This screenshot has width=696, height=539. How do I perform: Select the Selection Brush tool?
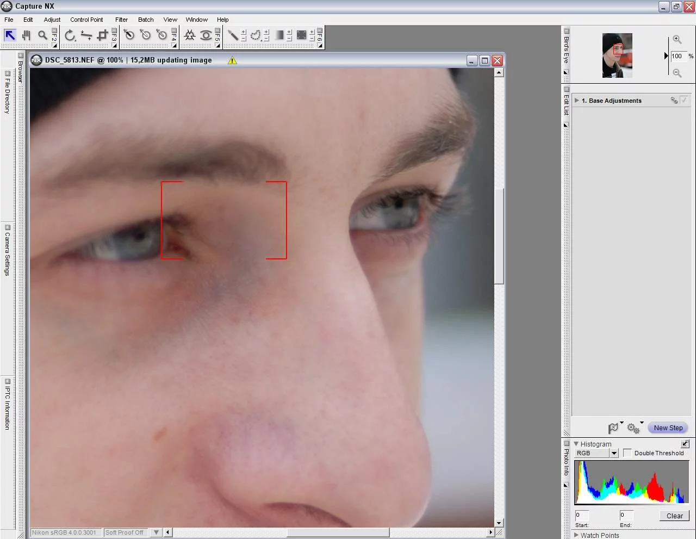(234, 35)
